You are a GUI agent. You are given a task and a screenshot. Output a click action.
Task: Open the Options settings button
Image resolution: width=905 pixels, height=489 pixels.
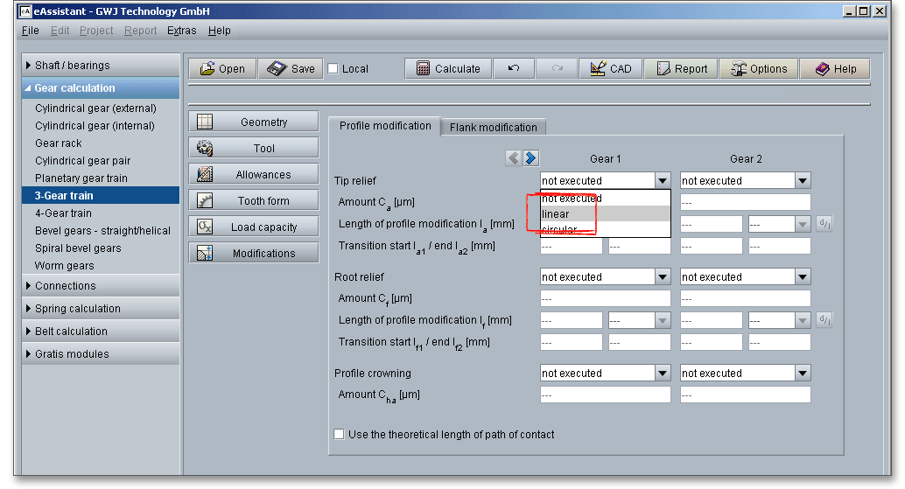pyautogui.click(x=758, y=69)
